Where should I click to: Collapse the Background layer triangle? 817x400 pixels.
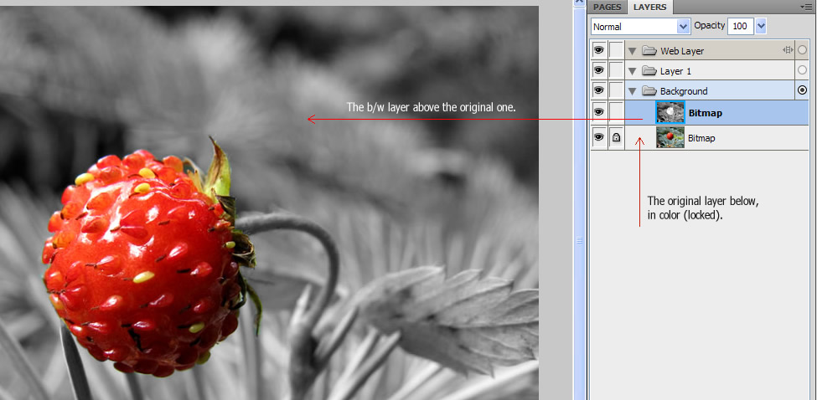[x=633, y=91]
